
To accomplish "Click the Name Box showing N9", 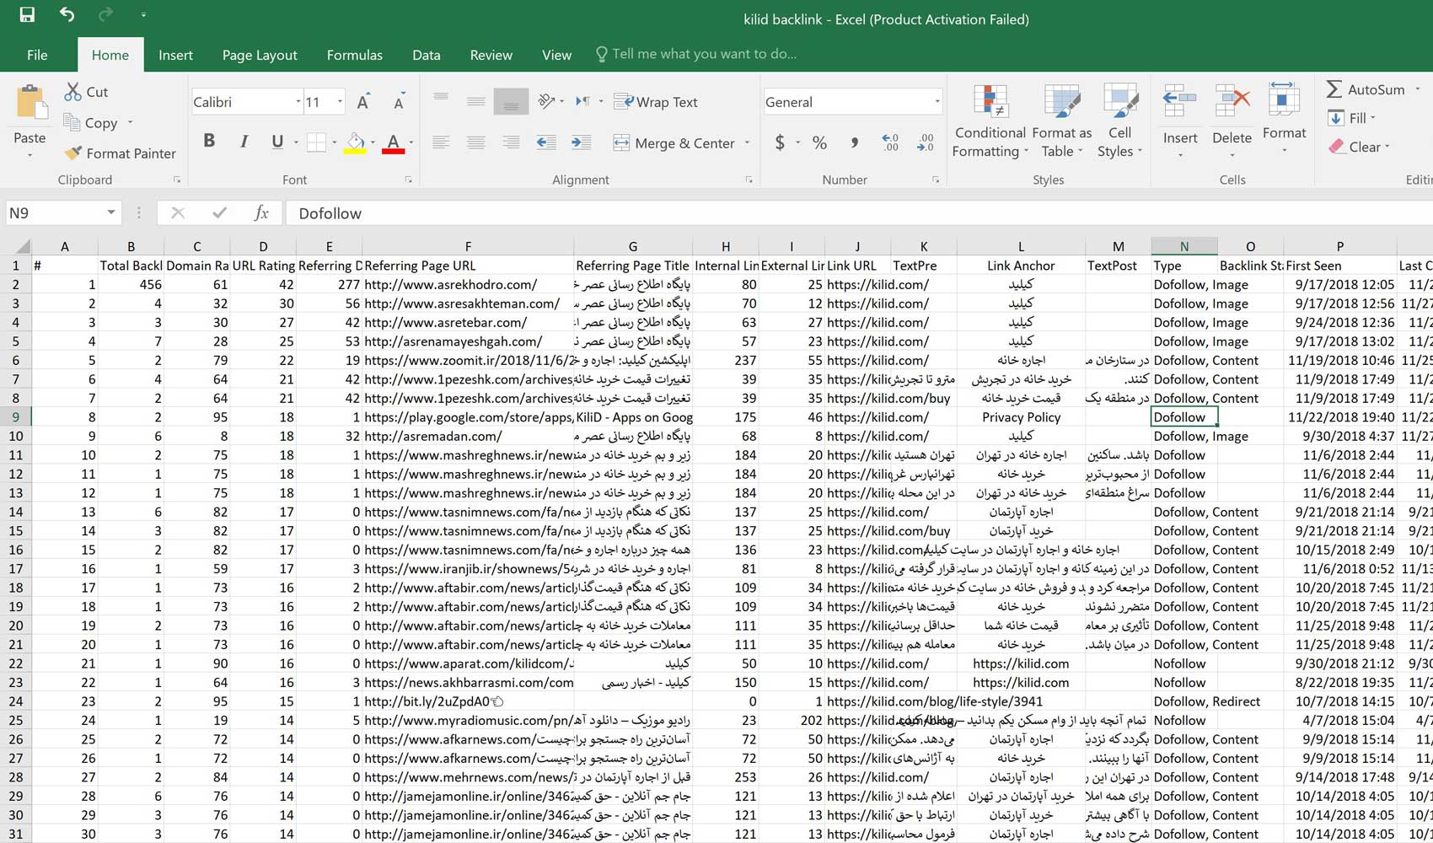I will [55, 213].
